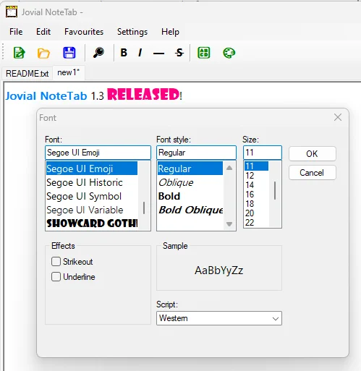Image resolution: width=361 pixels, height=371 pixels.
Task: Open a file with the folder icon
Action: pyautogui.click(x=43, y=53)
